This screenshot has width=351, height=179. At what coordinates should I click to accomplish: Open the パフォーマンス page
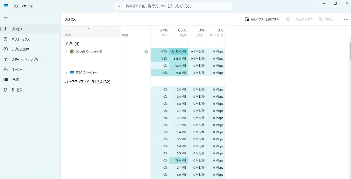[x=30, y=39]
